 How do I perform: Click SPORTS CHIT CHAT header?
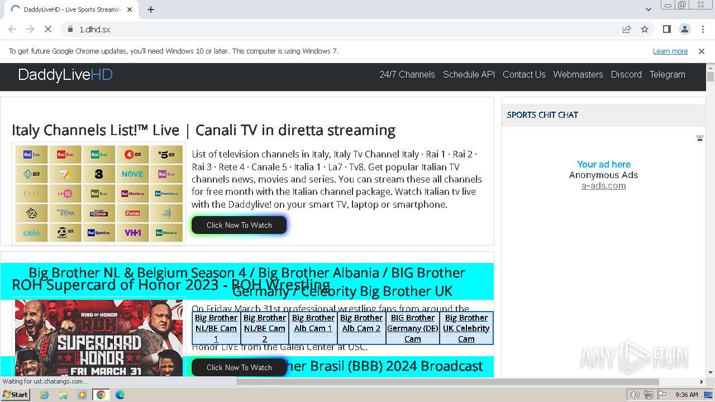click(x=542, y=115)
